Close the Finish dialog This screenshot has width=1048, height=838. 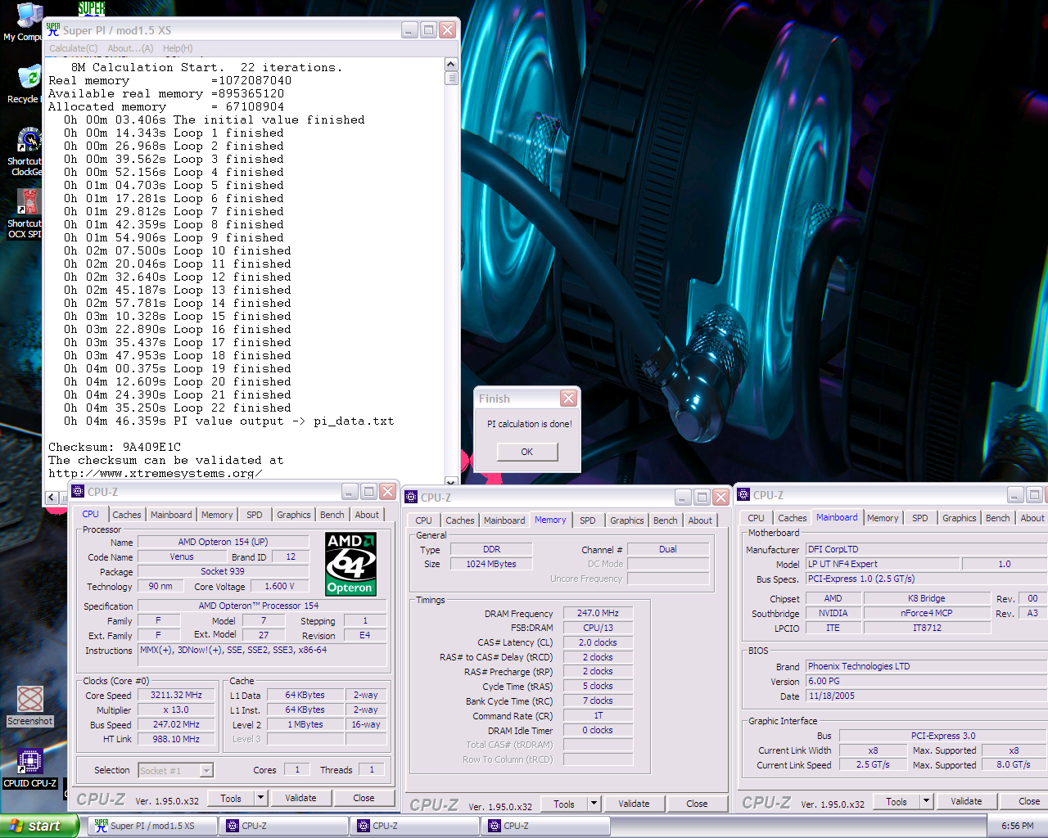click(568, 399)
